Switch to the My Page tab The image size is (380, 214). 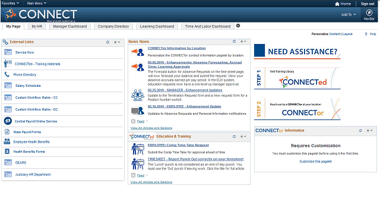click(x=13, y=26)
